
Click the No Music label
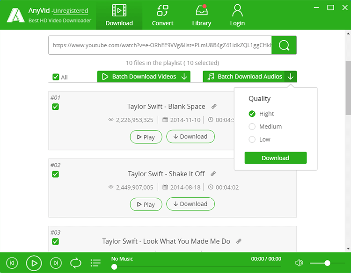[122, 259]
